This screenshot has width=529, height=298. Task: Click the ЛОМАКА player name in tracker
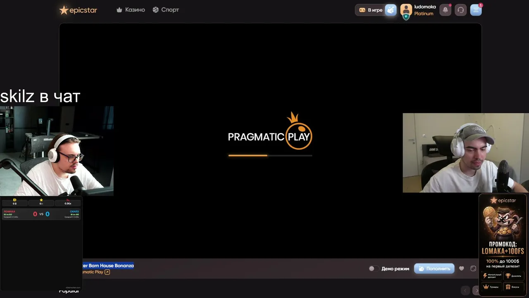coord(9,211)
